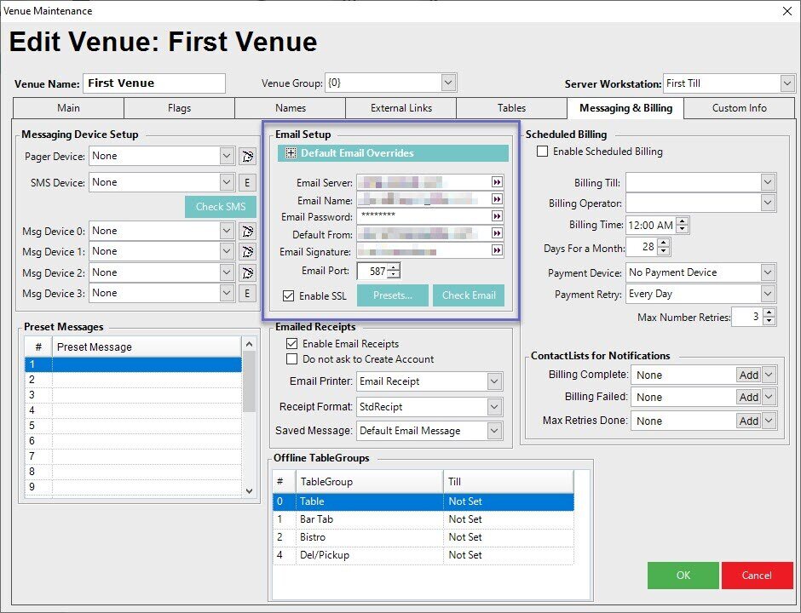801x613 pixels.
Task: Increase Max Number Retries with up arrow
Action: click(770, 312)
